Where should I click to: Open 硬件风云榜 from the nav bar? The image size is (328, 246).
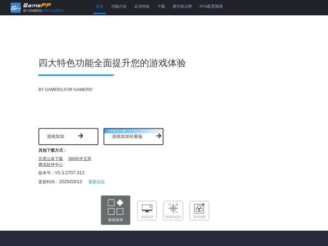pos(183,7)
